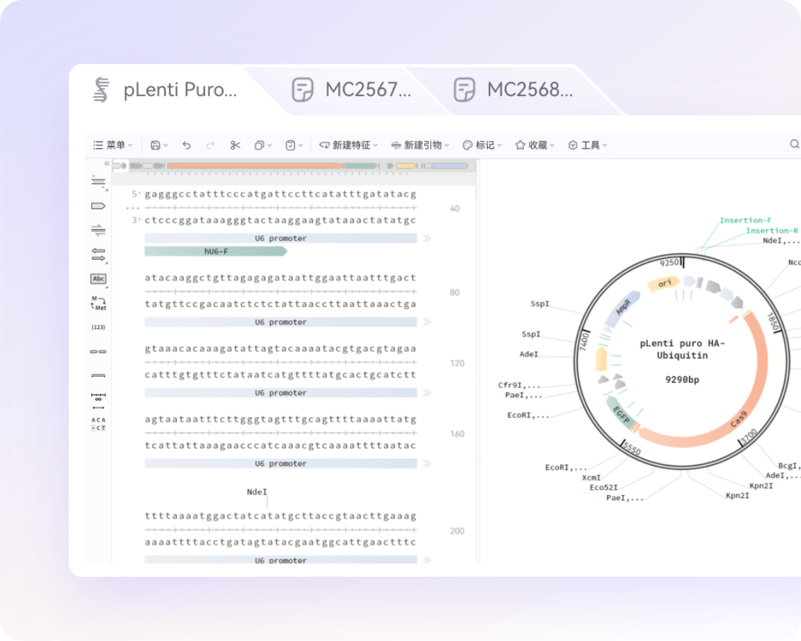Cut selection with scissors icon
The width and height of the screenshot is (801, 641).
[235, 145]
